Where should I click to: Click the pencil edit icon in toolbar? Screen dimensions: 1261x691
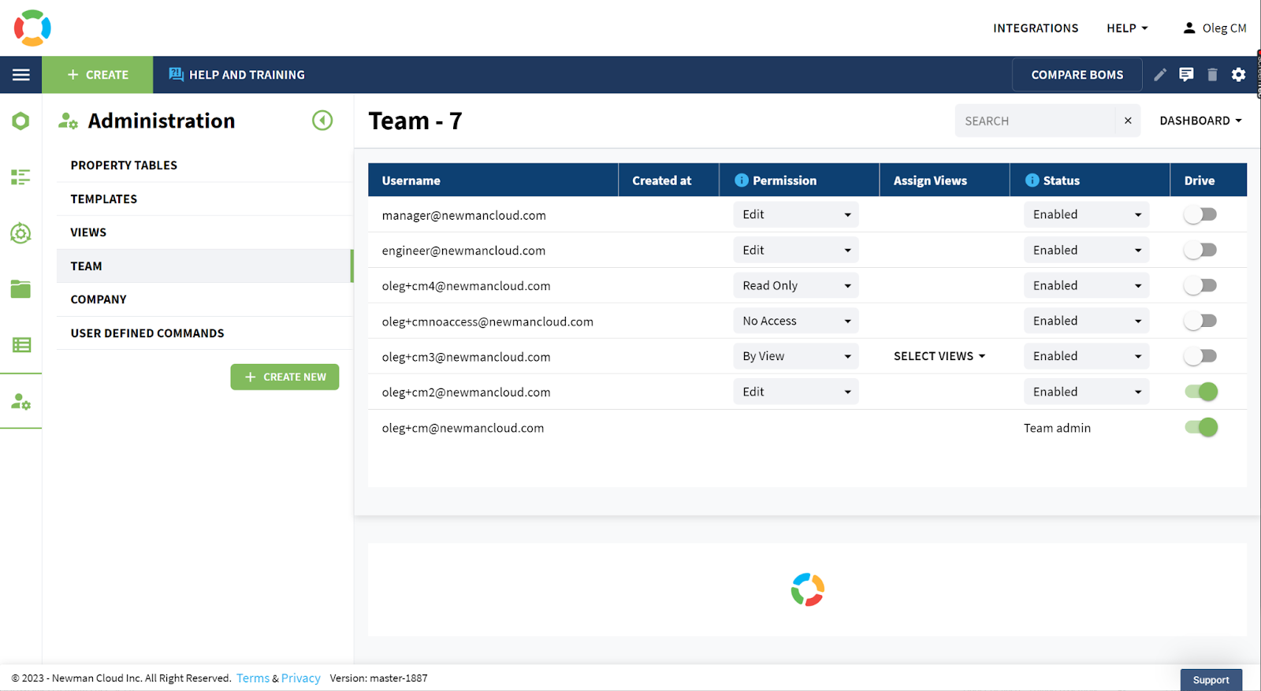click(x=1160, y=75)
